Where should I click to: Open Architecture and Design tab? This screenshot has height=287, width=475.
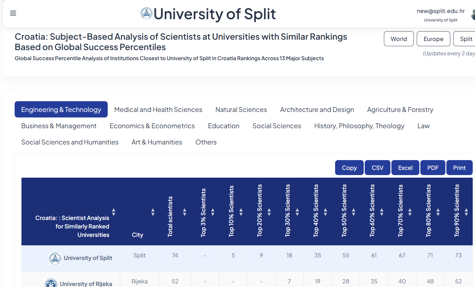[x=317, y=110]
